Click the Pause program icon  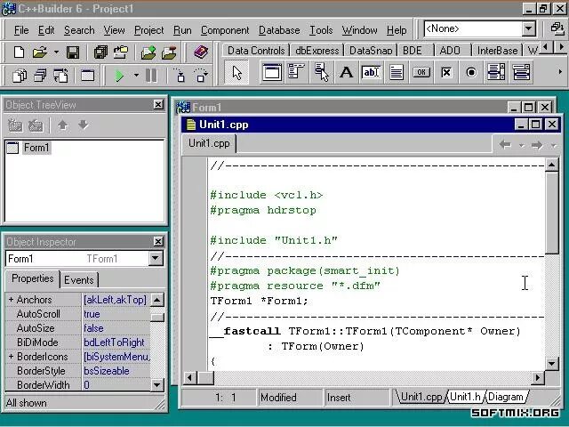(151, 76)
